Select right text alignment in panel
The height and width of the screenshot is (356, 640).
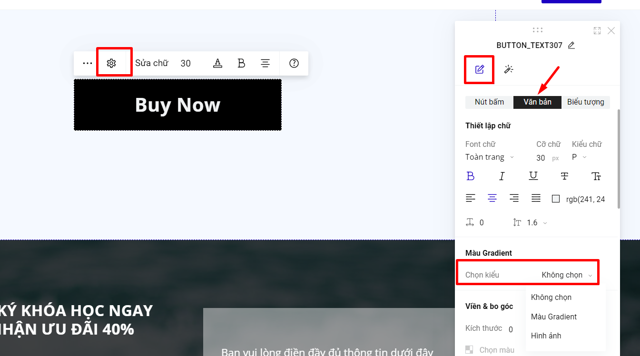coord(514,199)
